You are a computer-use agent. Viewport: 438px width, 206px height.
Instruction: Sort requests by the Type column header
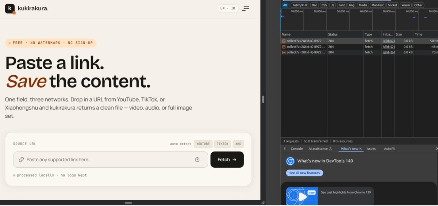(372, 34)
